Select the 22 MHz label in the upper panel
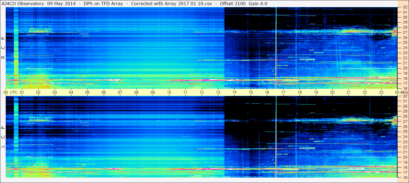Screen dimensions: 409x183 point(405,58)
